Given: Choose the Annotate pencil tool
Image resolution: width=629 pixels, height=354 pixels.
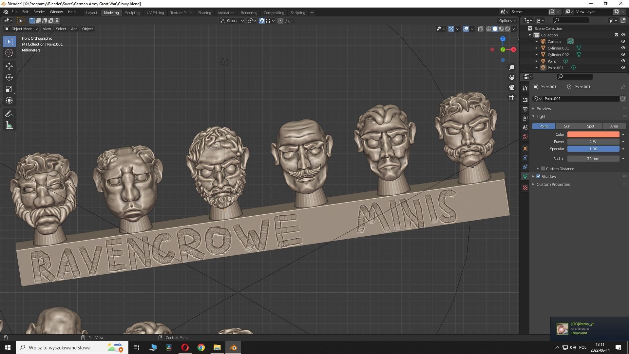Looking at the screenshot, I should (9, 114).
